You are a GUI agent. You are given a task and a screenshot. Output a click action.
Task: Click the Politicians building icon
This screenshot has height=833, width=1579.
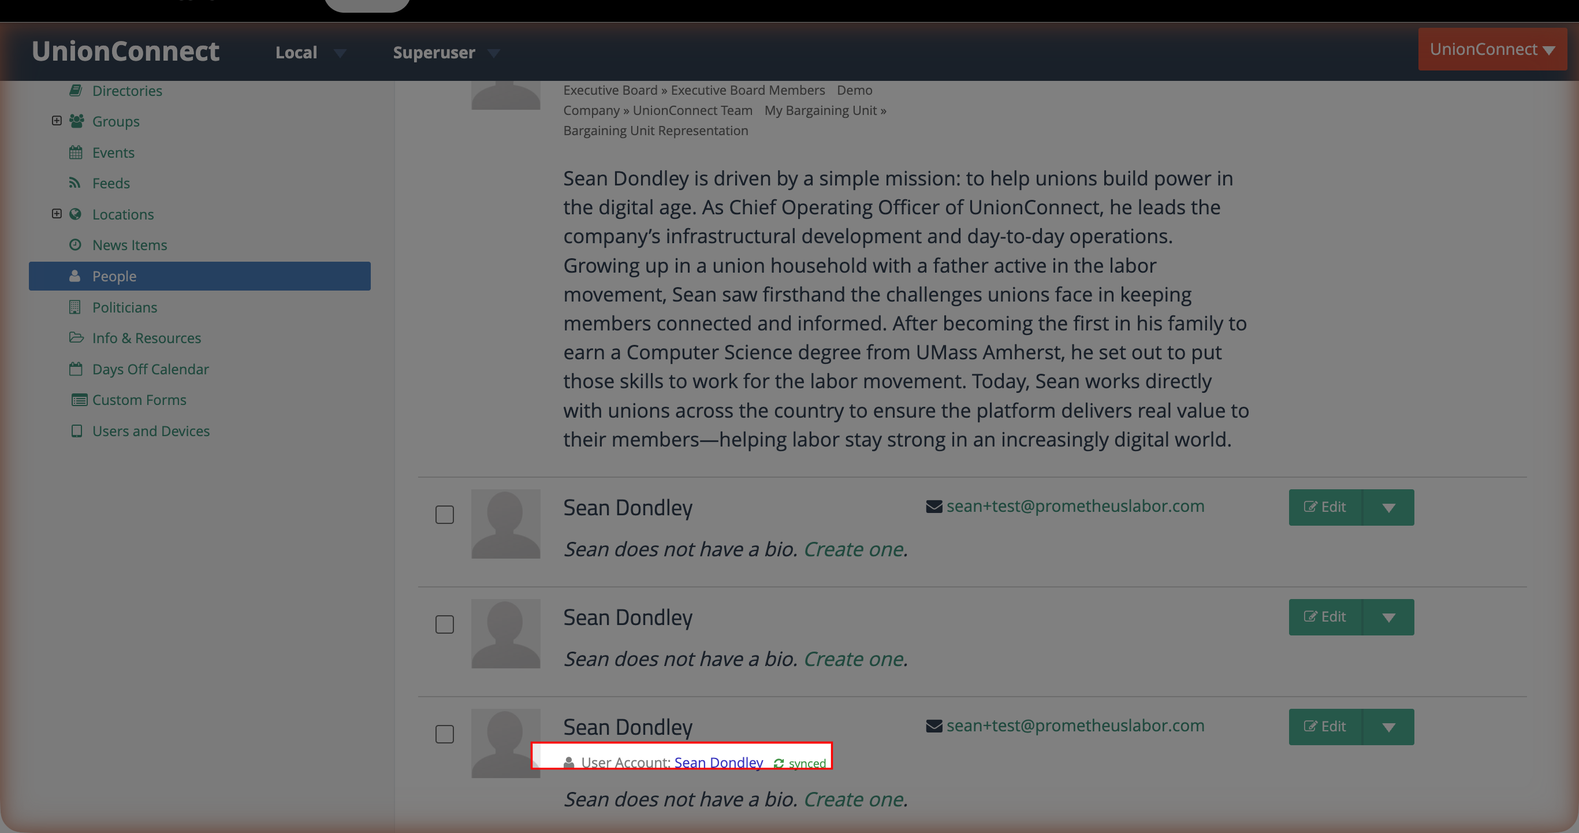75,307
